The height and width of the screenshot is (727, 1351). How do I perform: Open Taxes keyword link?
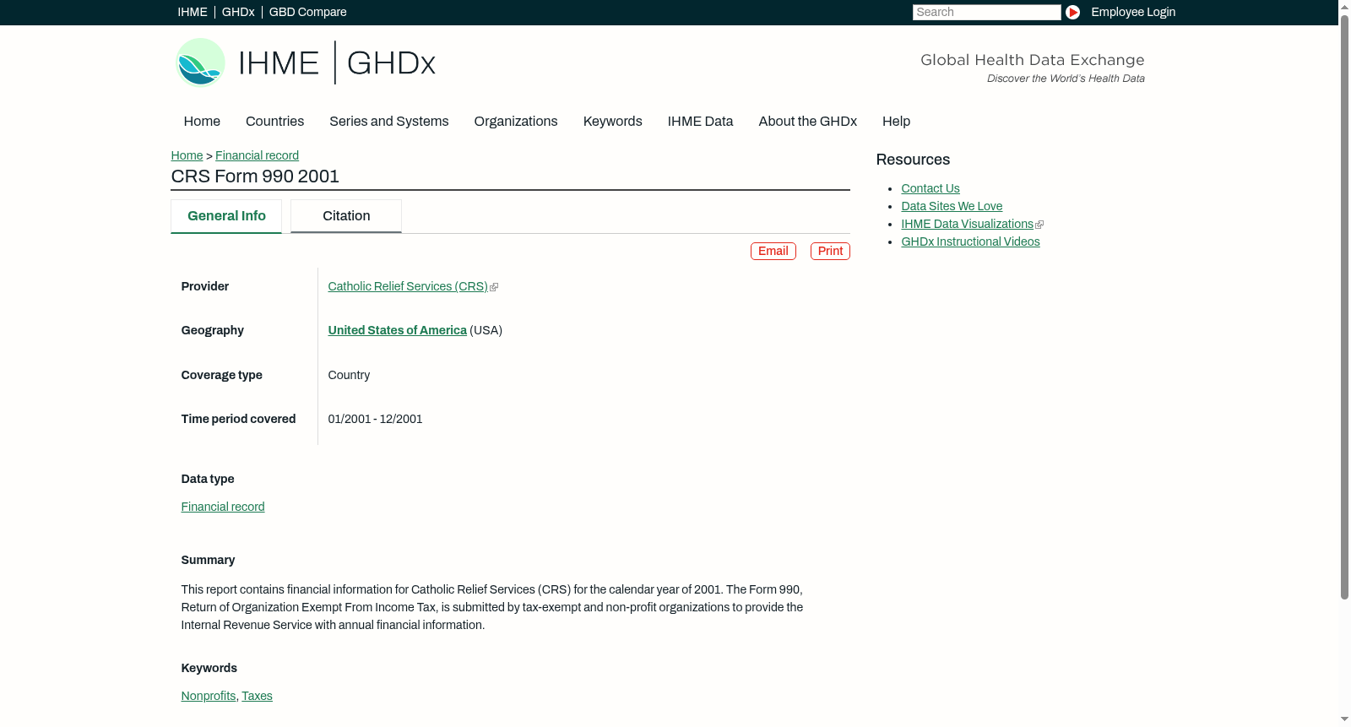pyautogui.click(x=257, y=697)
